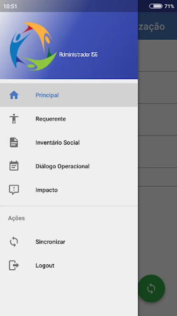This screenshot has width=177, height=316.
Task: Choose the Impacto menu option
Action: pyautogui.click(x=69, y=190)
